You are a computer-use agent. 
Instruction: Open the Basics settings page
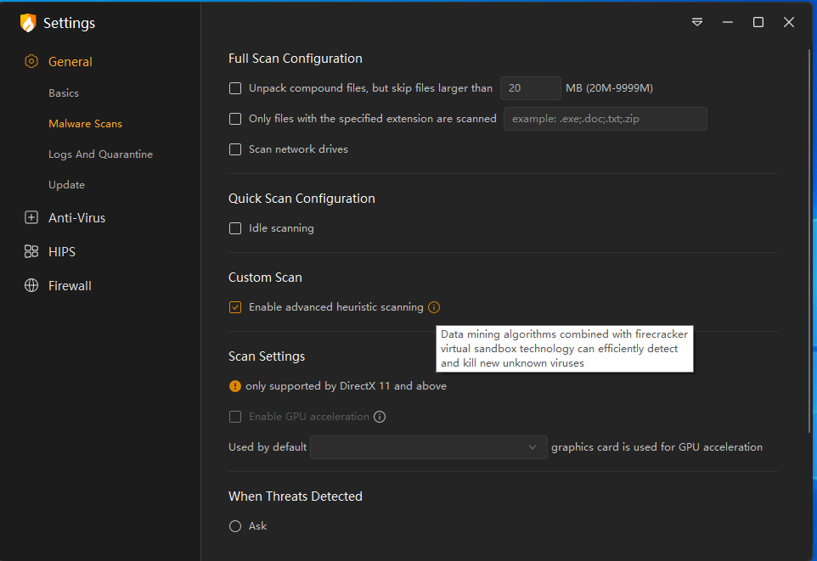pos(64,93)
